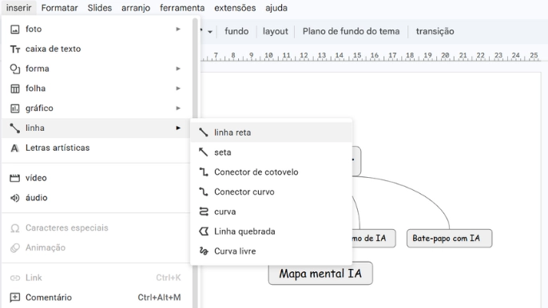
Task: Choose Letras artísticas menu entry
Action: (97, 148)
